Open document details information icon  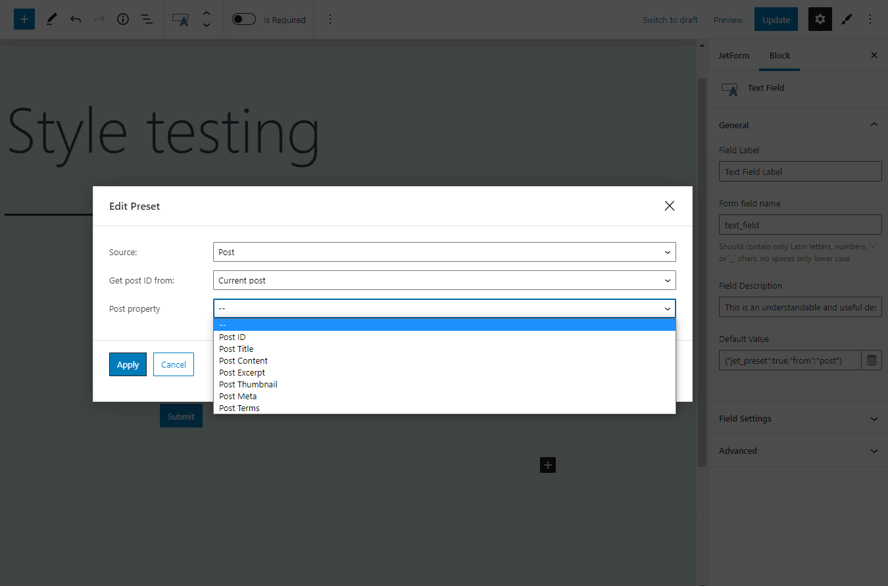tap(122, 19)
